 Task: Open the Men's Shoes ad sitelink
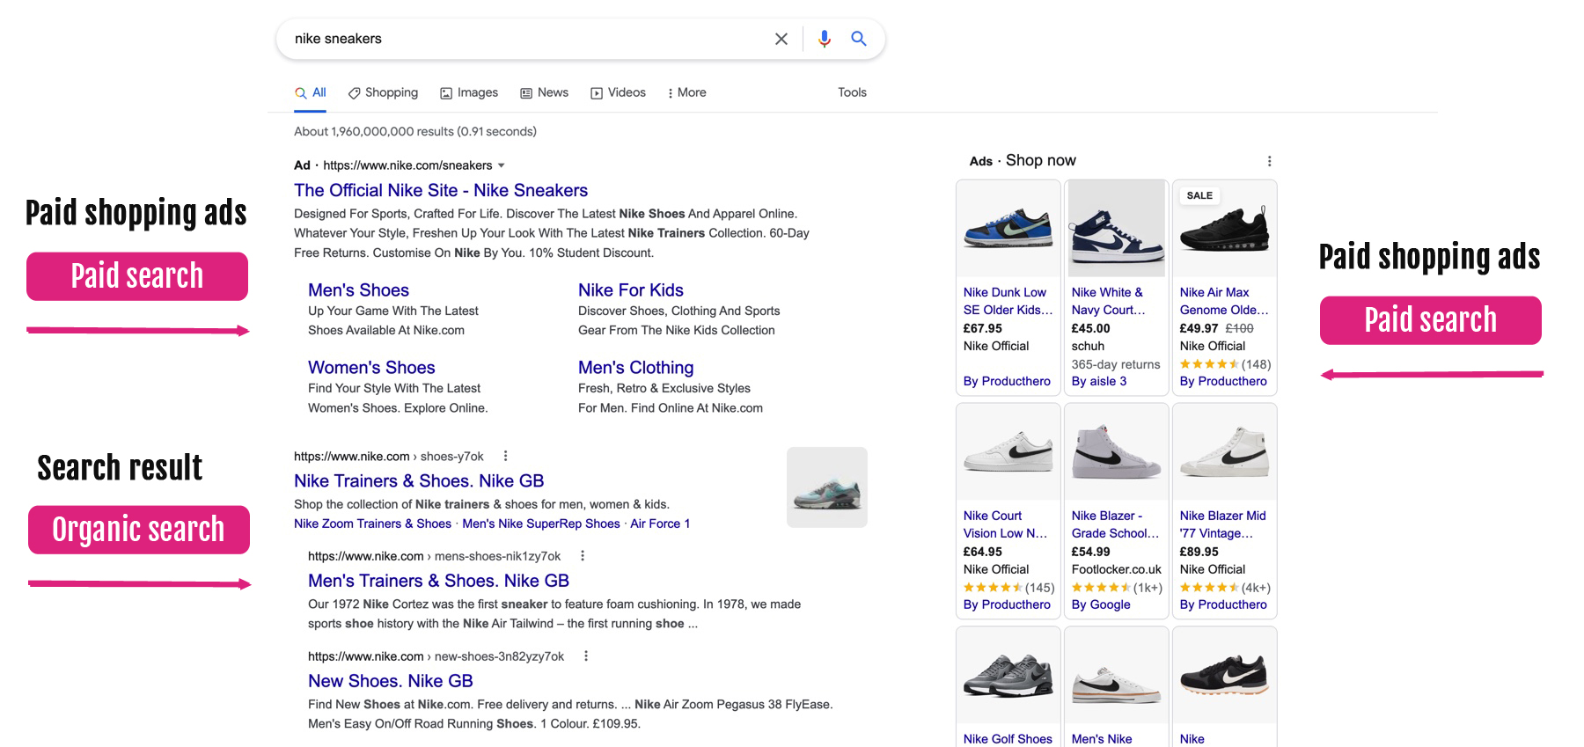point(358,290)
